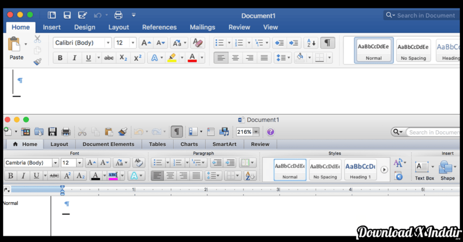Viewport: 463px width, 242px height.
Task: Switch to References tab in top ribbon
Action: 160,27
